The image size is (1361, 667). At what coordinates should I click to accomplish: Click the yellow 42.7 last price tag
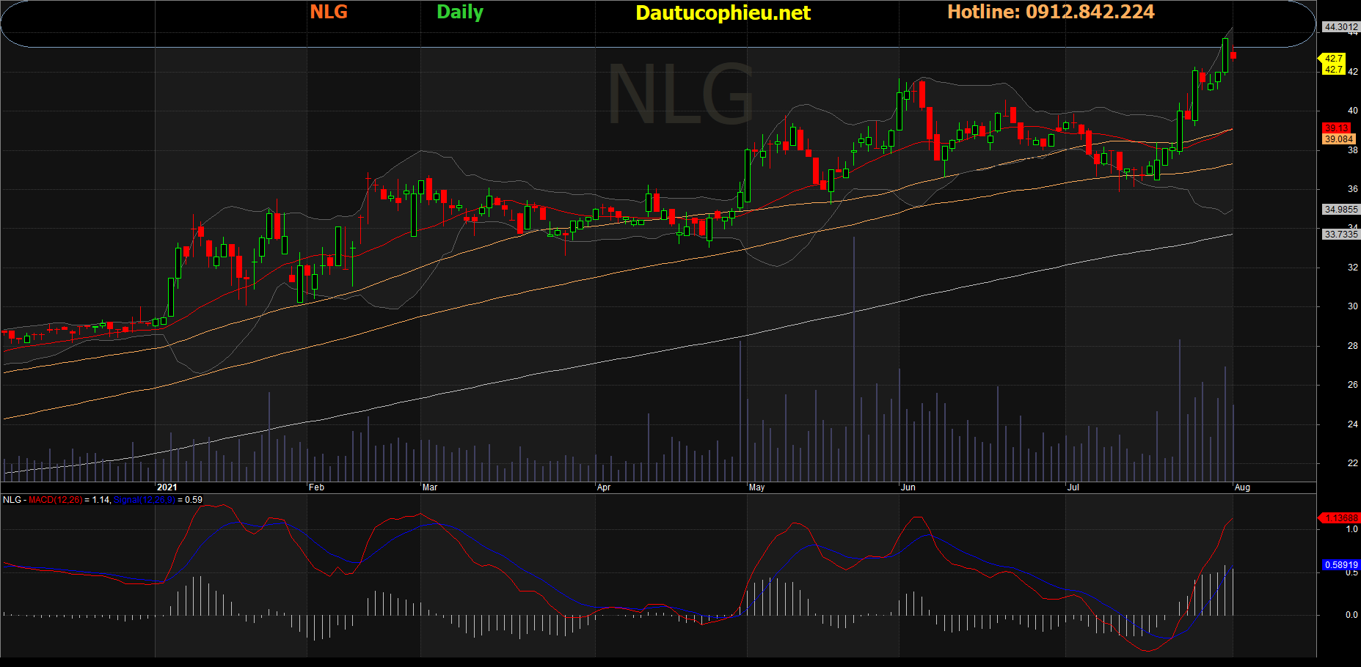click(x=1333, y=59)
